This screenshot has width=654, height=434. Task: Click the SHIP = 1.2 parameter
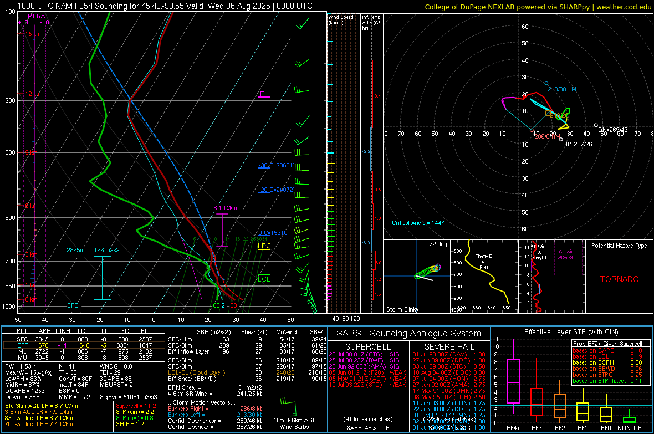pos(130,424)
